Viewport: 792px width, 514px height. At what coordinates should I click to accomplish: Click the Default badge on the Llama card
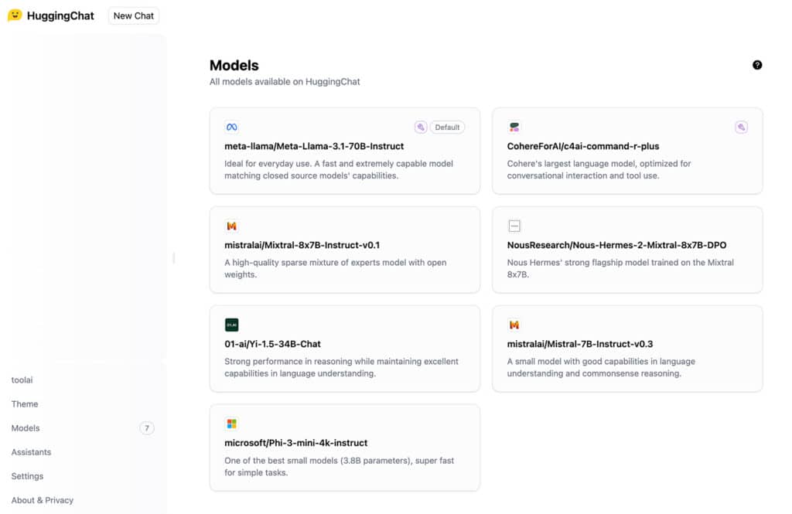447,128
